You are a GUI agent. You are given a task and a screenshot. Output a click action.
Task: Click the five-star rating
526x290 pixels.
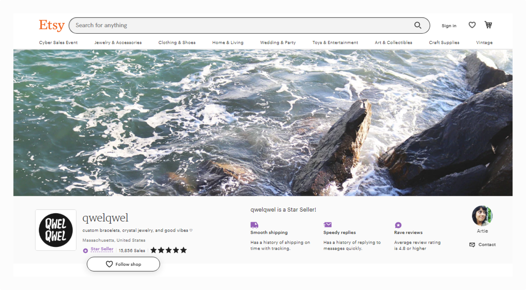pos(169,250)
